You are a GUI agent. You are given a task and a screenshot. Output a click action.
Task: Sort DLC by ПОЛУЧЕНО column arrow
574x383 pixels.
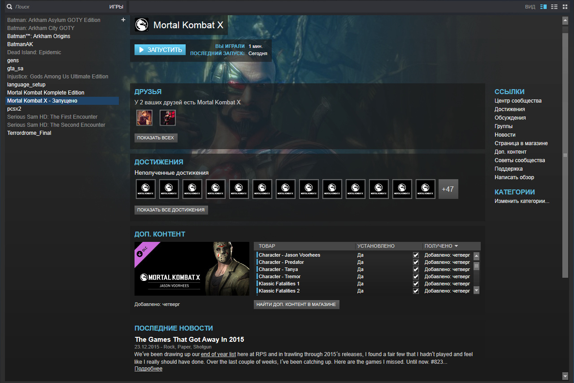tap(456, 246)
